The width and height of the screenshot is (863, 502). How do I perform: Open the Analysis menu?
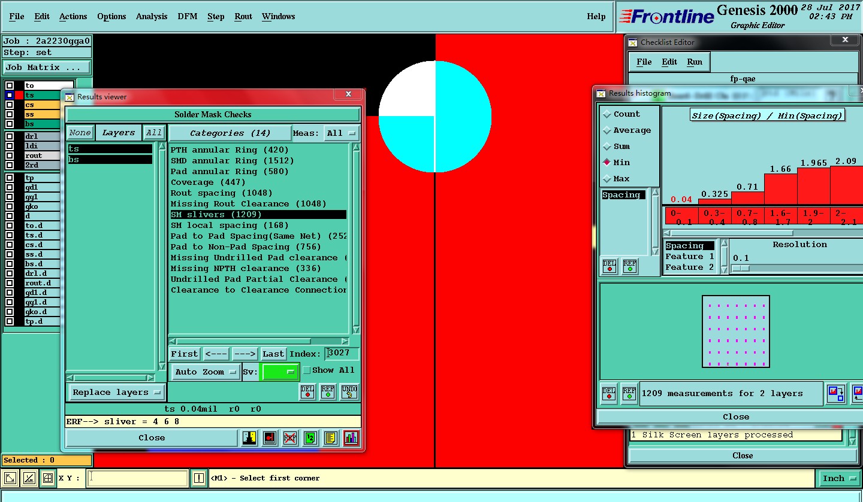click(152, 16)
